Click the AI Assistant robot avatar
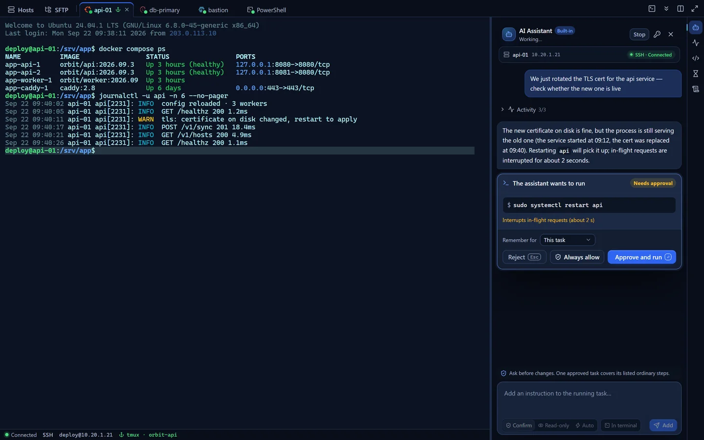The image size is (704, 440). coord(508,34)
